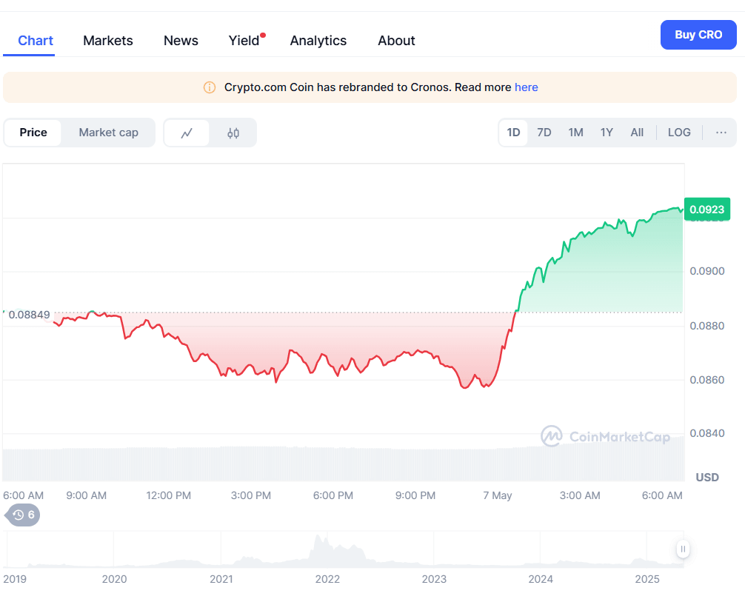Choose the 1D time range
Screen dimensions: 745x602
513,133
